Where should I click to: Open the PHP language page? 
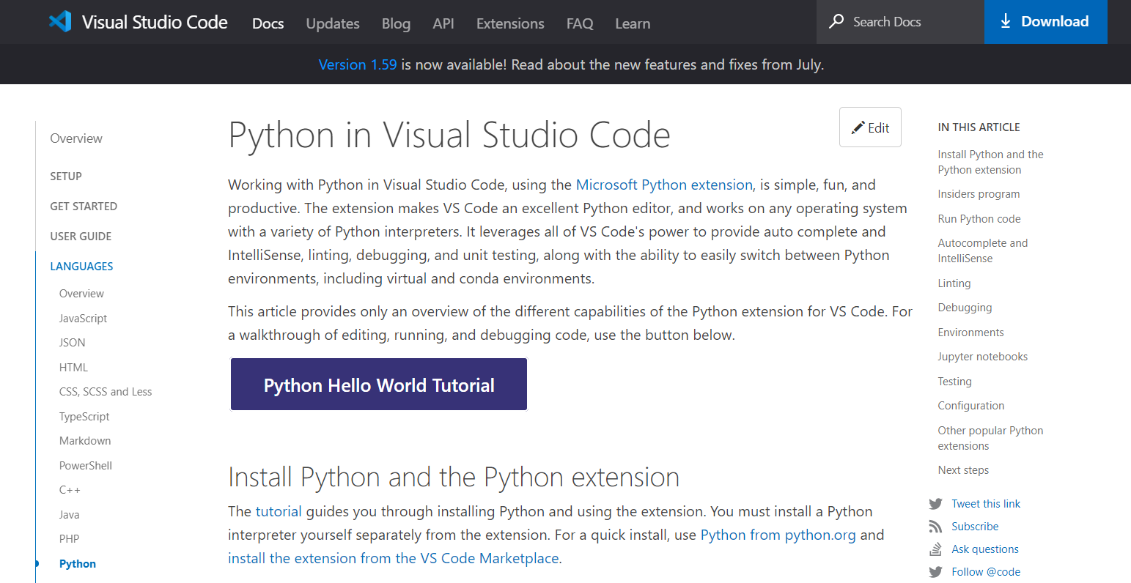tap(69, 539)
